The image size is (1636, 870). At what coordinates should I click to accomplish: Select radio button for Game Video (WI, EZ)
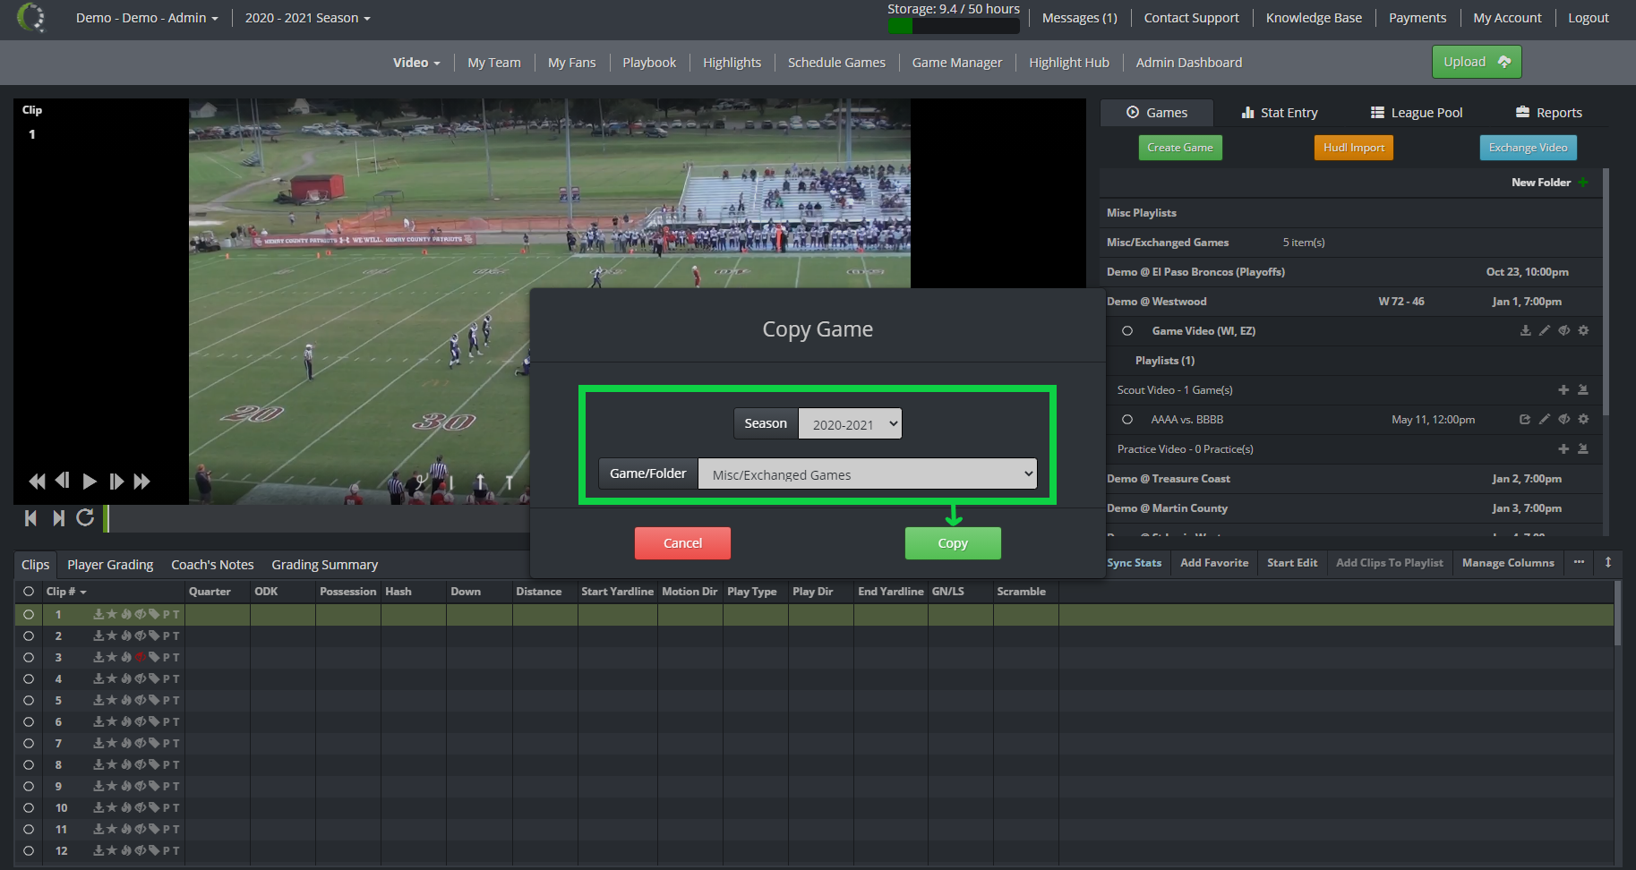tap(1127, 330)
